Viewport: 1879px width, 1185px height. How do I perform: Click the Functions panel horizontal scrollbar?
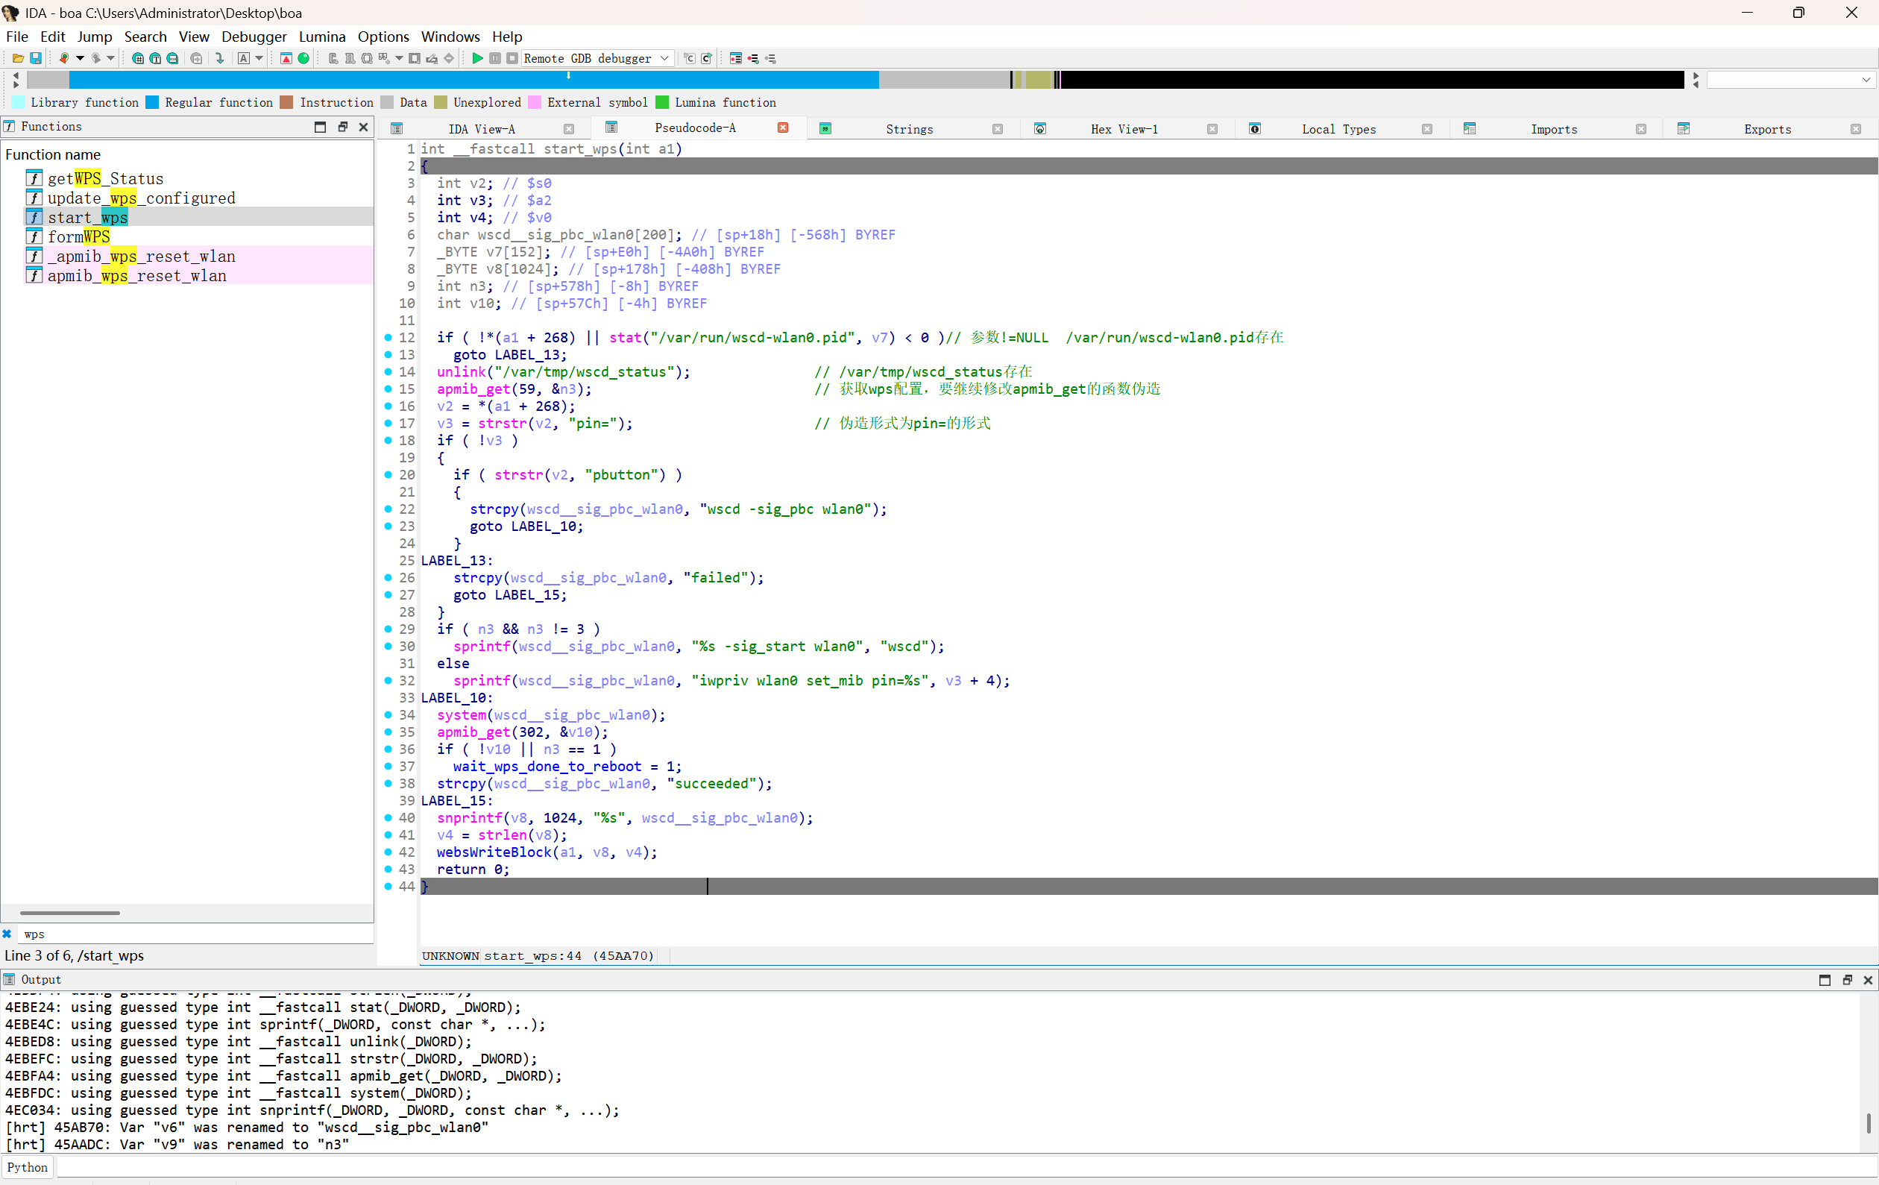point(70,914)
